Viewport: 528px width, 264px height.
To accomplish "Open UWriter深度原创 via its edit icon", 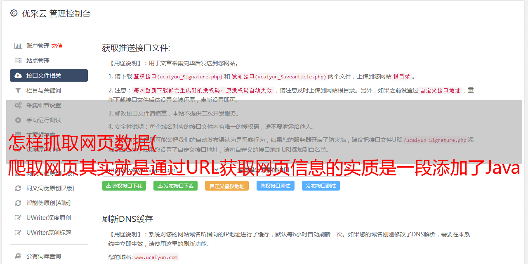I will (18, 218).
